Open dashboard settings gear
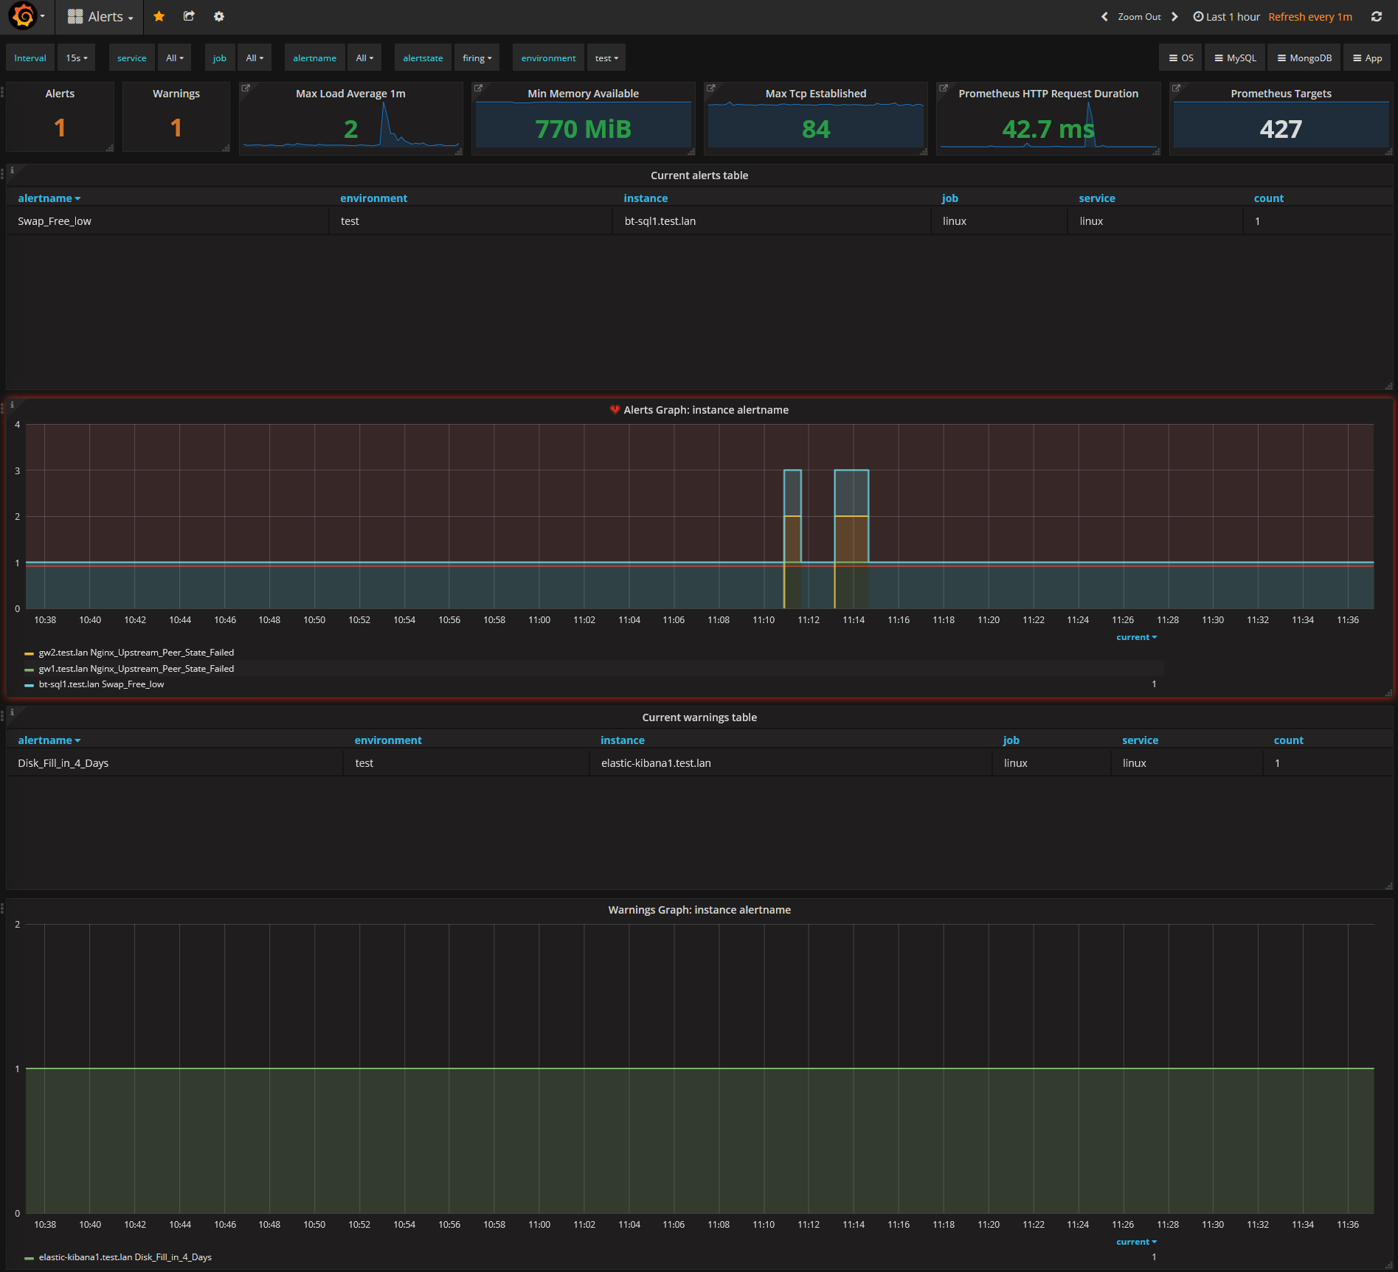The height and width of the screenshot is (1272, 1398). click(219, 16)
